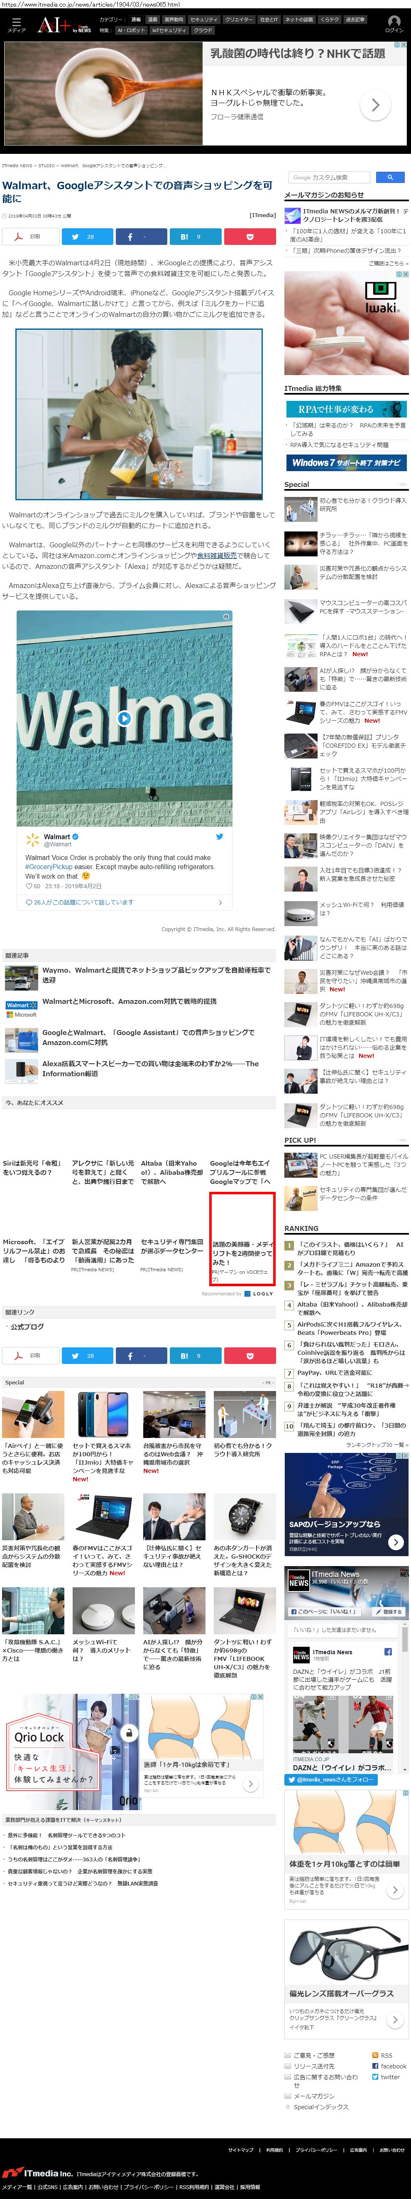Like the Walmart tweet via the heart icon
This screenshot has width=411, height=2199.
click(29, 886)
